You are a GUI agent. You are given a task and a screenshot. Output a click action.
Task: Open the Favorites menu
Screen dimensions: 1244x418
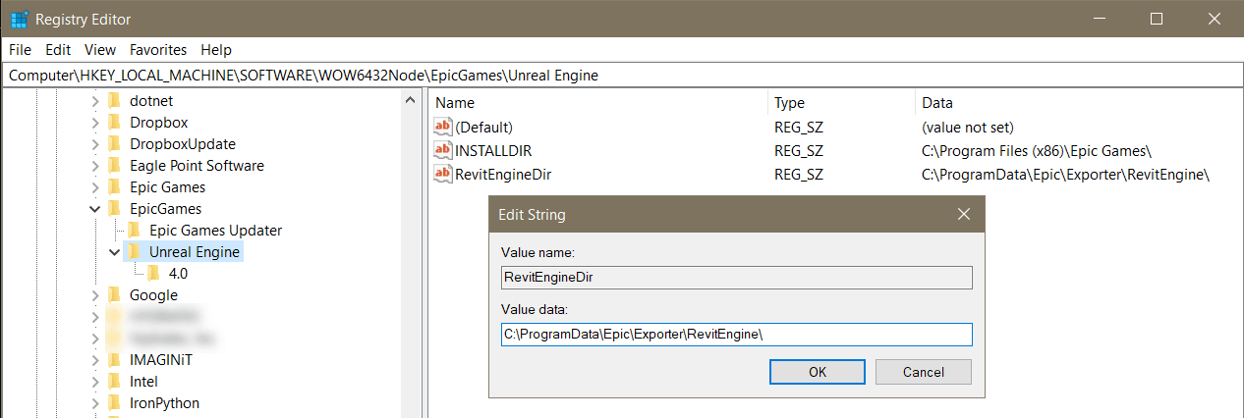[x=158, y=50]
